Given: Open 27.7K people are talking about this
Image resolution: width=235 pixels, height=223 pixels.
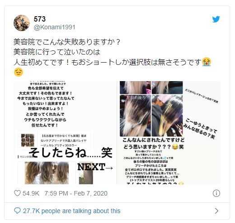Looking at the screenshot, I should pos(71,211).
